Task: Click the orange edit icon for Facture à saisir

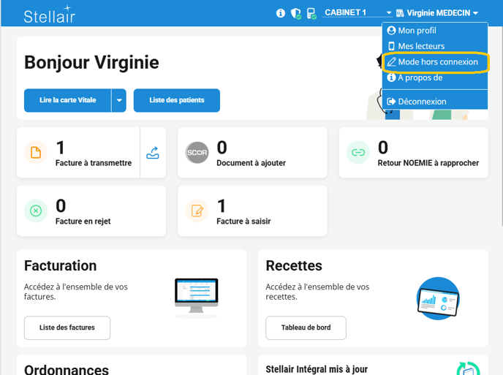Action: [197, 211]
